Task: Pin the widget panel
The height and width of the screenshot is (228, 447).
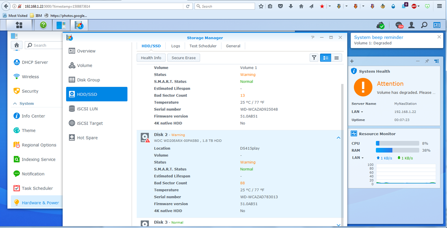Action: tap(427, 61)
